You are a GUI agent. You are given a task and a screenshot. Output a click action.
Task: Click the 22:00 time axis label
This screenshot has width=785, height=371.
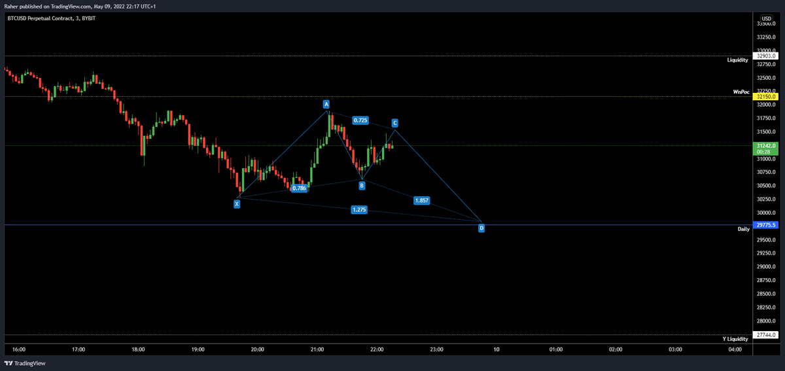377,349
